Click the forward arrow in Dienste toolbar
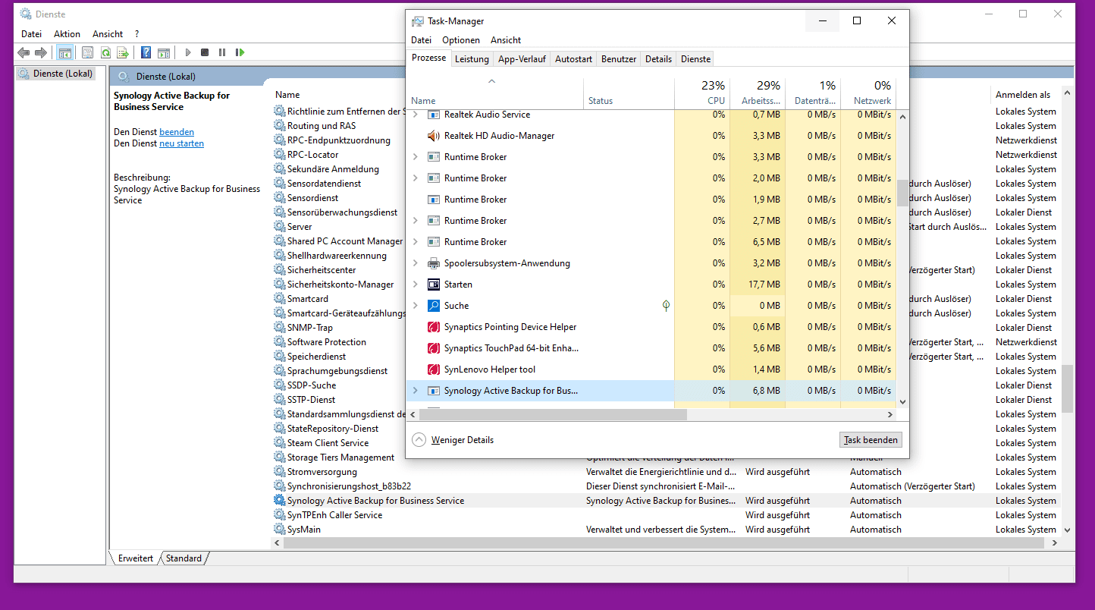This screenshot has height=610, width=1095. (41, 52)
